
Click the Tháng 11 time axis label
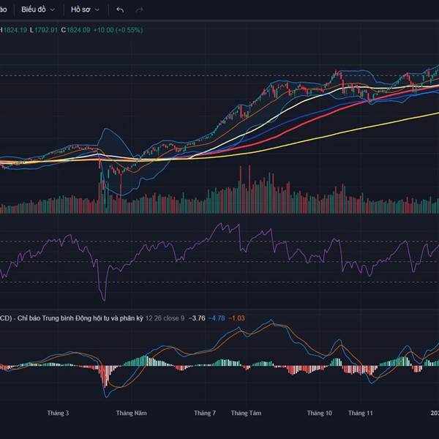point(361,413)
